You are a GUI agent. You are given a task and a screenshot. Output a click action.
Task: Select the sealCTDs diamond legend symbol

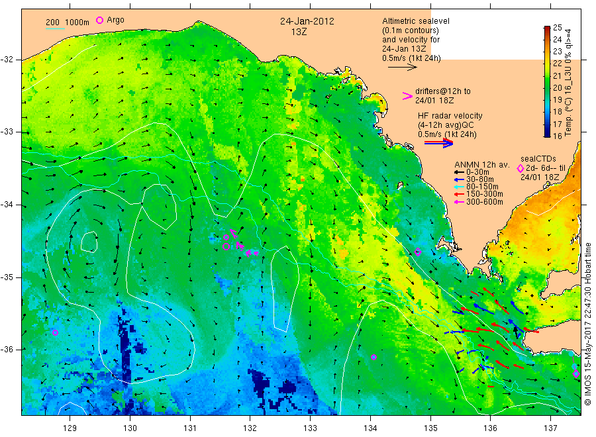click(x=520, y=168)
